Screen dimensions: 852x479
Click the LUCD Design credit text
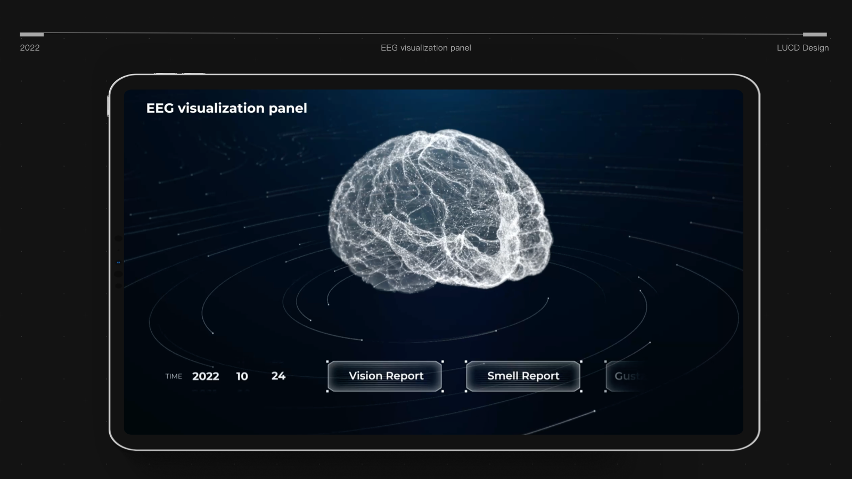coord(802,47)
